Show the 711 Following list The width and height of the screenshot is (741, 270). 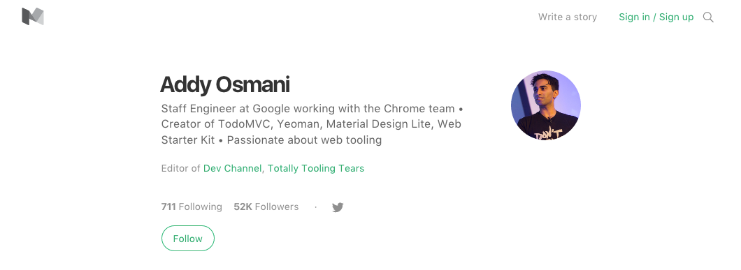click(192, 207)
